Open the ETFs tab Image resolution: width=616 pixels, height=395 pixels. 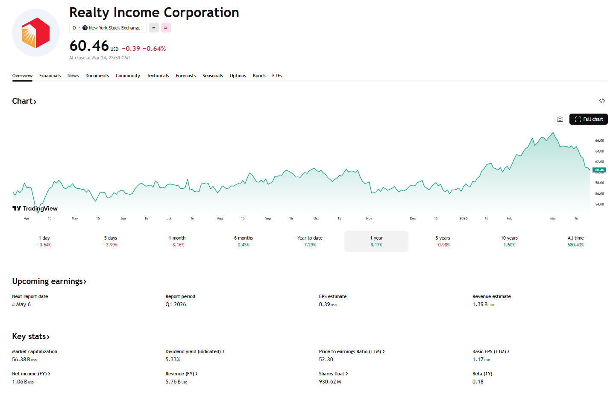[277, 76]
